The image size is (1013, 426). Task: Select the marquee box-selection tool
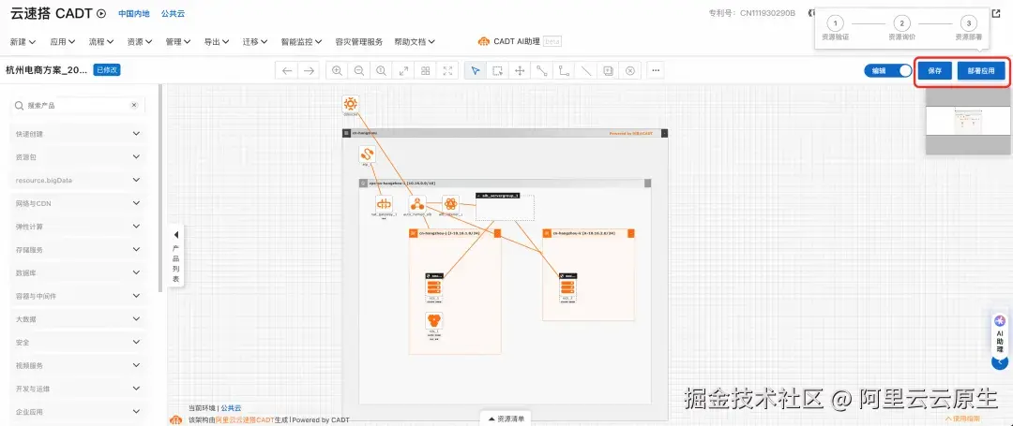[x=497, y=71]
